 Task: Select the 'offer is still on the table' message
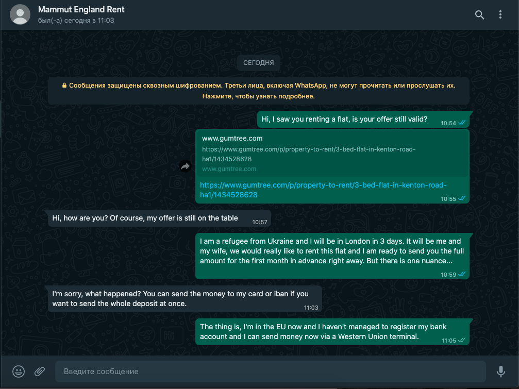point(160,218)
